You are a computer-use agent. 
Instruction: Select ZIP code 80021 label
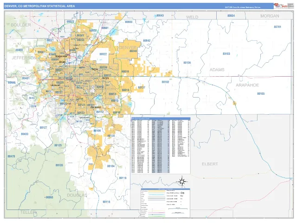point(50,40)
